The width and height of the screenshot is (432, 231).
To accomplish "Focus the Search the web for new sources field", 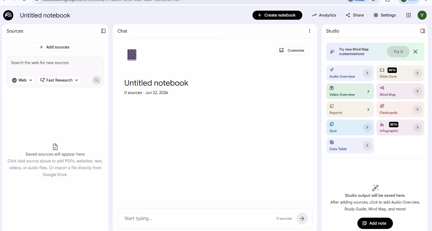I will click(x=55, y=63).
